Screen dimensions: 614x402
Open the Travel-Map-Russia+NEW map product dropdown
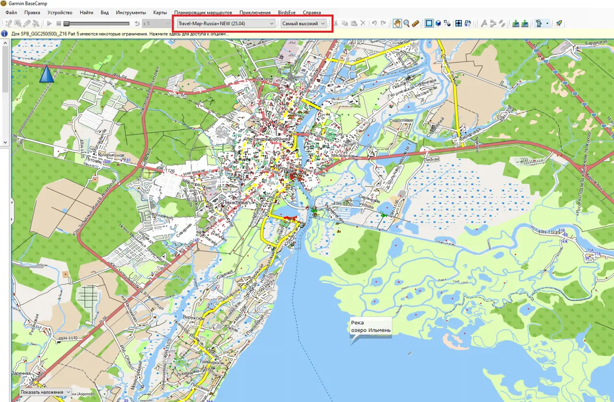(x=226, y=23)
